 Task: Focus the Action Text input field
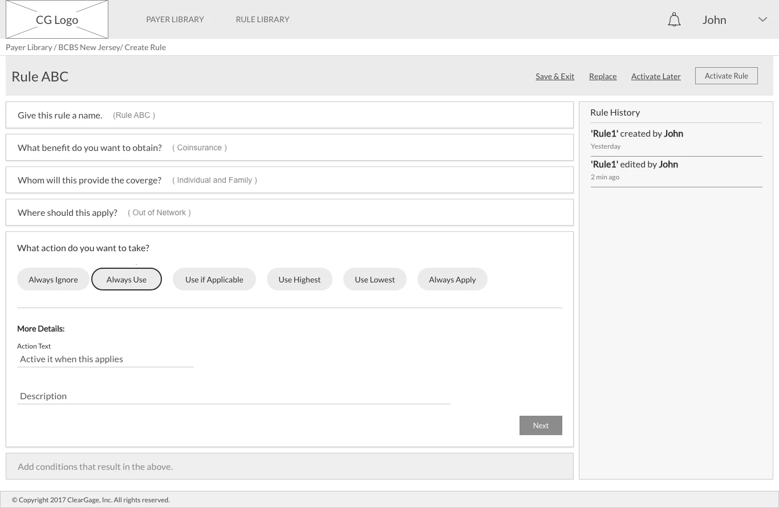click(x=106, y=359)
